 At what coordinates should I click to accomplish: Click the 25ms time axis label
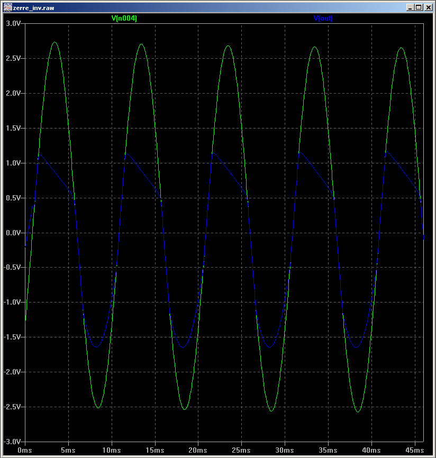pyautogui.click(x=241, y=450)
